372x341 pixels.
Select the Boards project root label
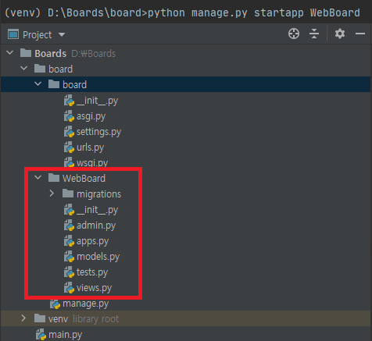tap(51, 53)
